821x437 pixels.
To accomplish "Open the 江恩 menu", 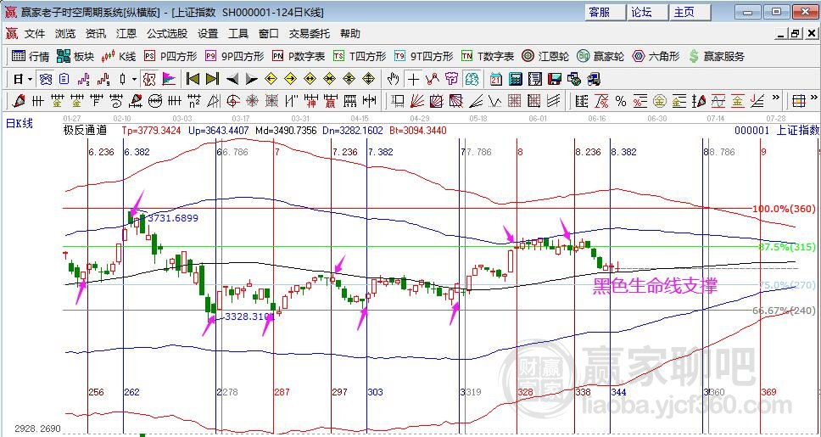I will tap(126, 34).
